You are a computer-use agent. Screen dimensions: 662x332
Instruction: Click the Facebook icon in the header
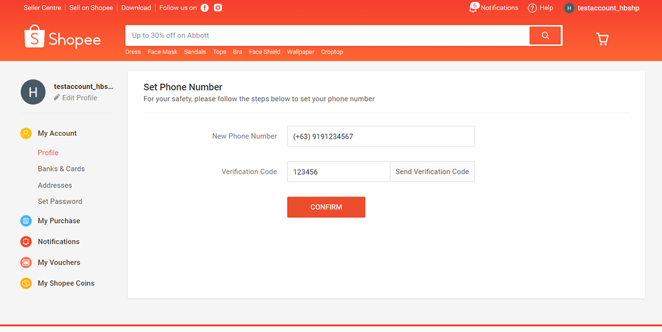205,8
